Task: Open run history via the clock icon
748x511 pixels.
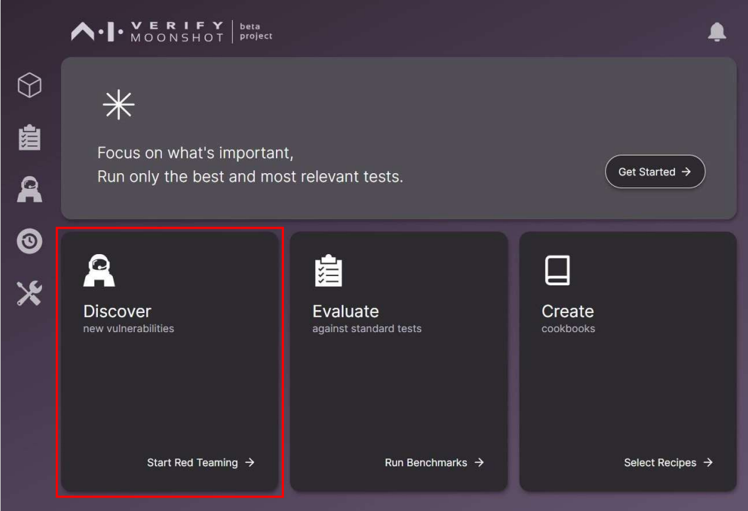Action: point(28,239)
